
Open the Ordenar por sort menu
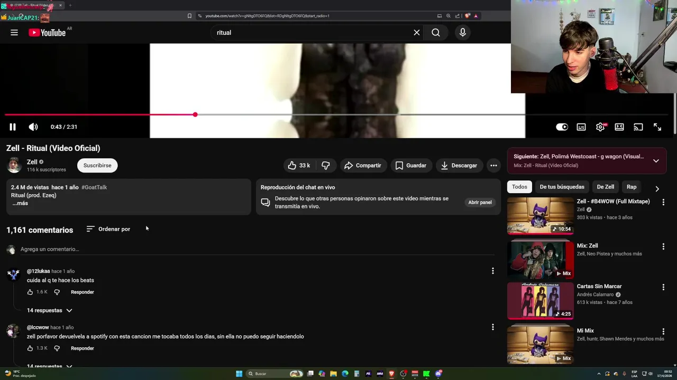108,229
